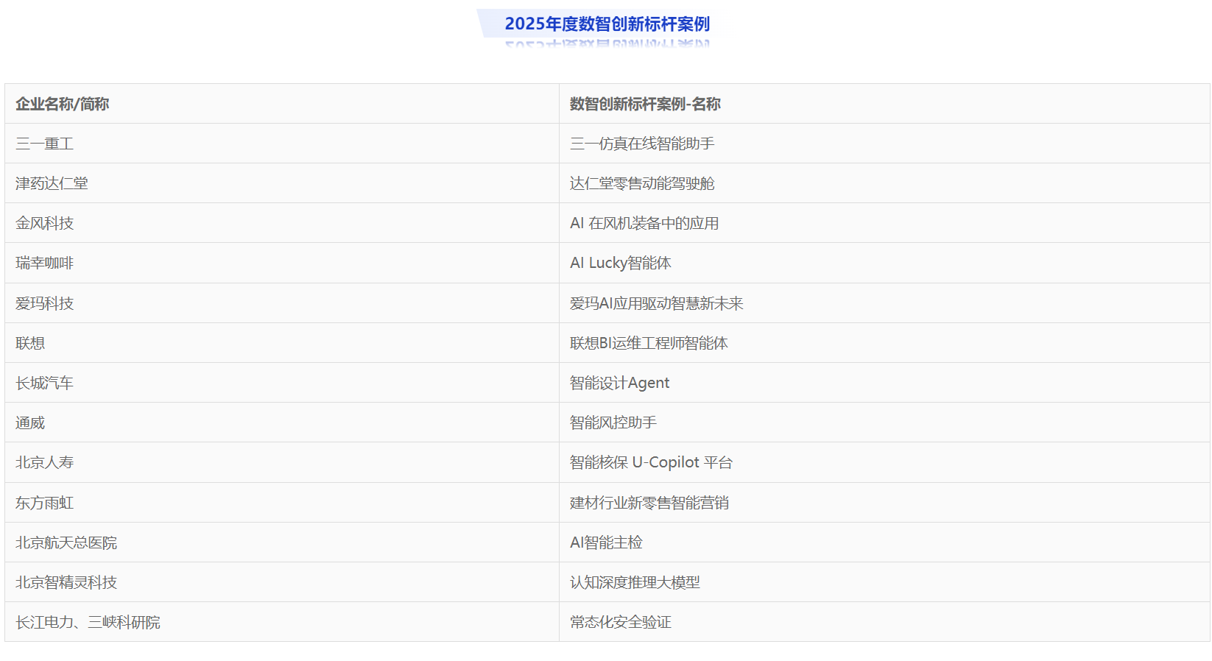Select the 北京航天总医院 row name
This screenshot has width=1212, height=661.
66,543
